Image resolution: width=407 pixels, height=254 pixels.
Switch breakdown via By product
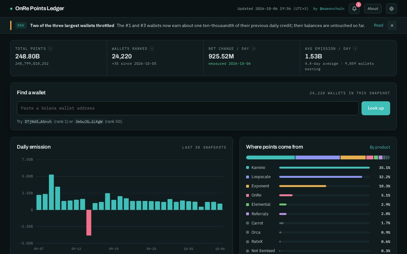[380, 147]
